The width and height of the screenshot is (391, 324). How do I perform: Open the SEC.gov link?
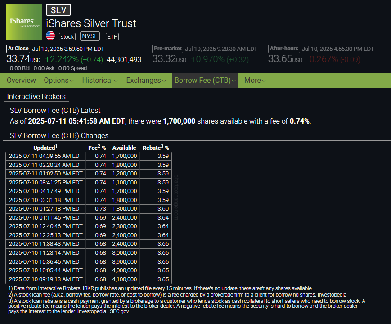click(119, 311)
